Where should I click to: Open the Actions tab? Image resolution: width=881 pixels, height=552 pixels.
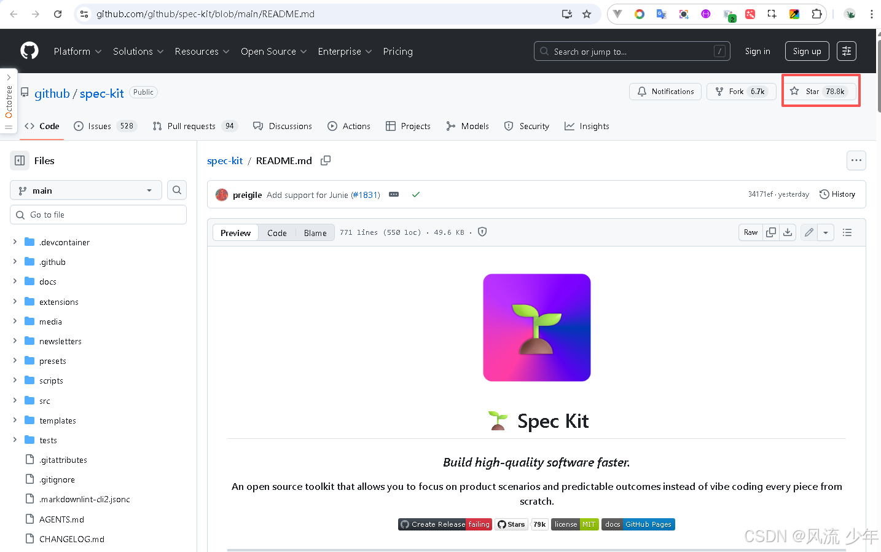coord(349,126)
